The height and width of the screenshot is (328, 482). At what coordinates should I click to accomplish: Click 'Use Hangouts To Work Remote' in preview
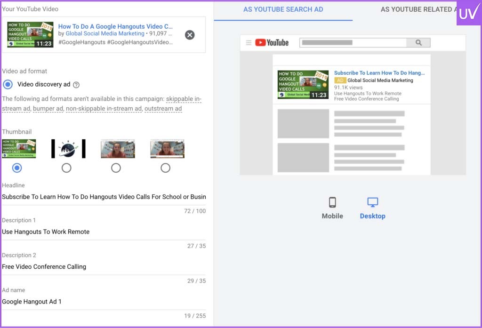click(368, 94)
